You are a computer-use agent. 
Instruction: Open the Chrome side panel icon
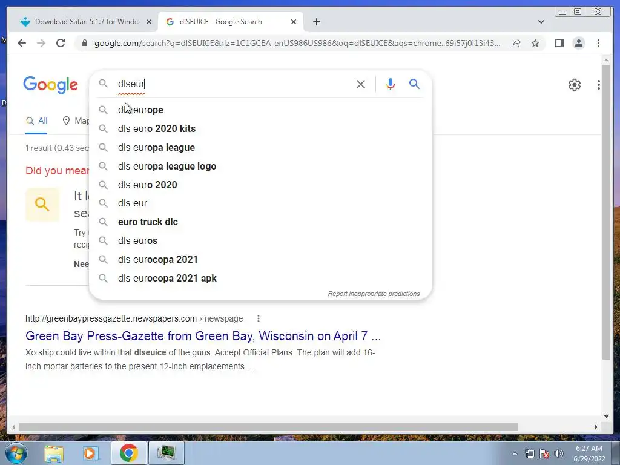pos(559,43)
